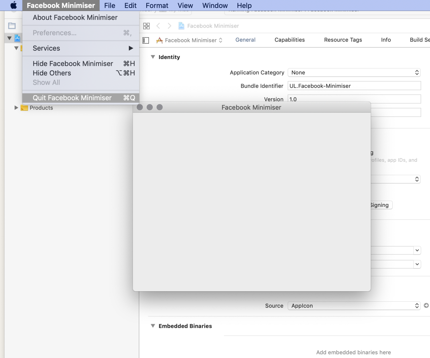Open the related items grid icon
The width and height of the screenshot is (430, 358).
coord(147,26)
